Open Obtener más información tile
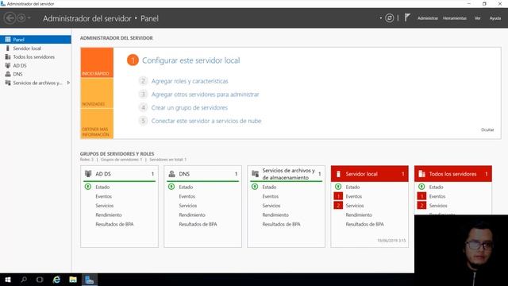This screenshot has width=508, height=286. [97, 124]
